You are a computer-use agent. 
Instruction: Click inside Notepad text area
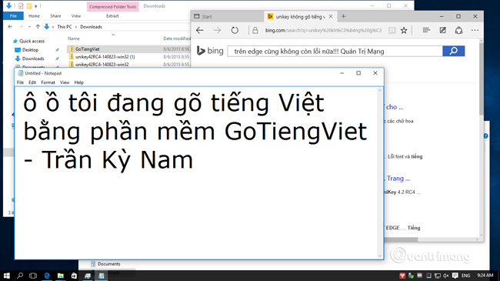click(x=196, y=172)
